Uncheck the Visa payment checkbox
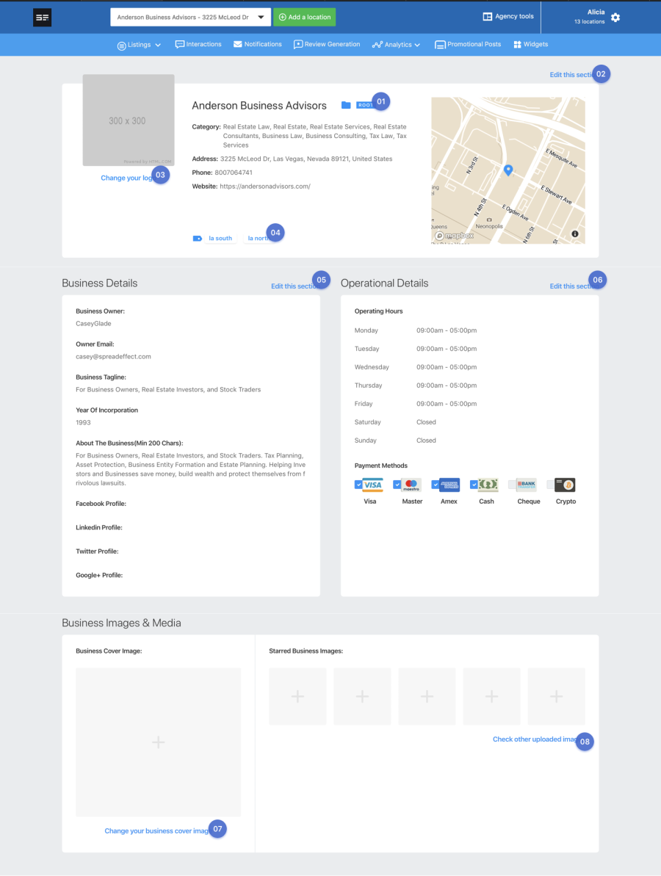This screenshot has width=661, height=876. coord(358,485)
